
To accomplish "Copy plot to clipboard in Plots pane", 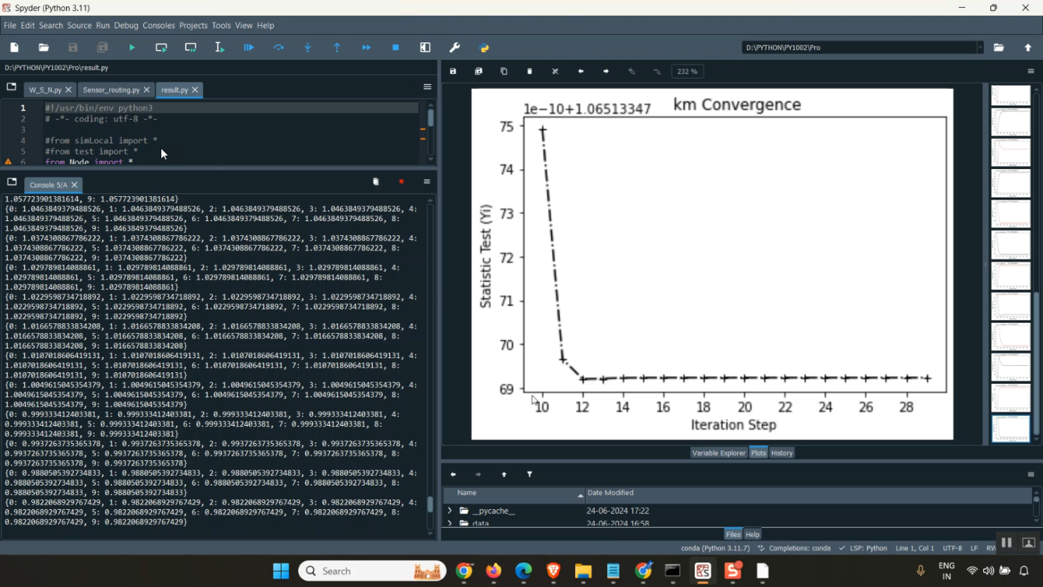I will [504, 72].
